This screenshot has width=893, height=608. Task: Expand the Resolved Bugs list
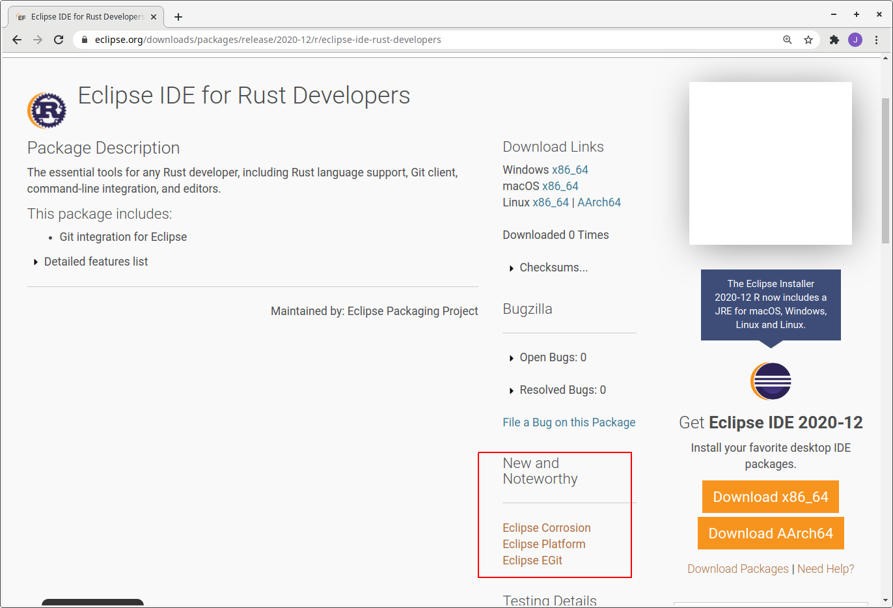pyautogui.click(x=562, y=390)
